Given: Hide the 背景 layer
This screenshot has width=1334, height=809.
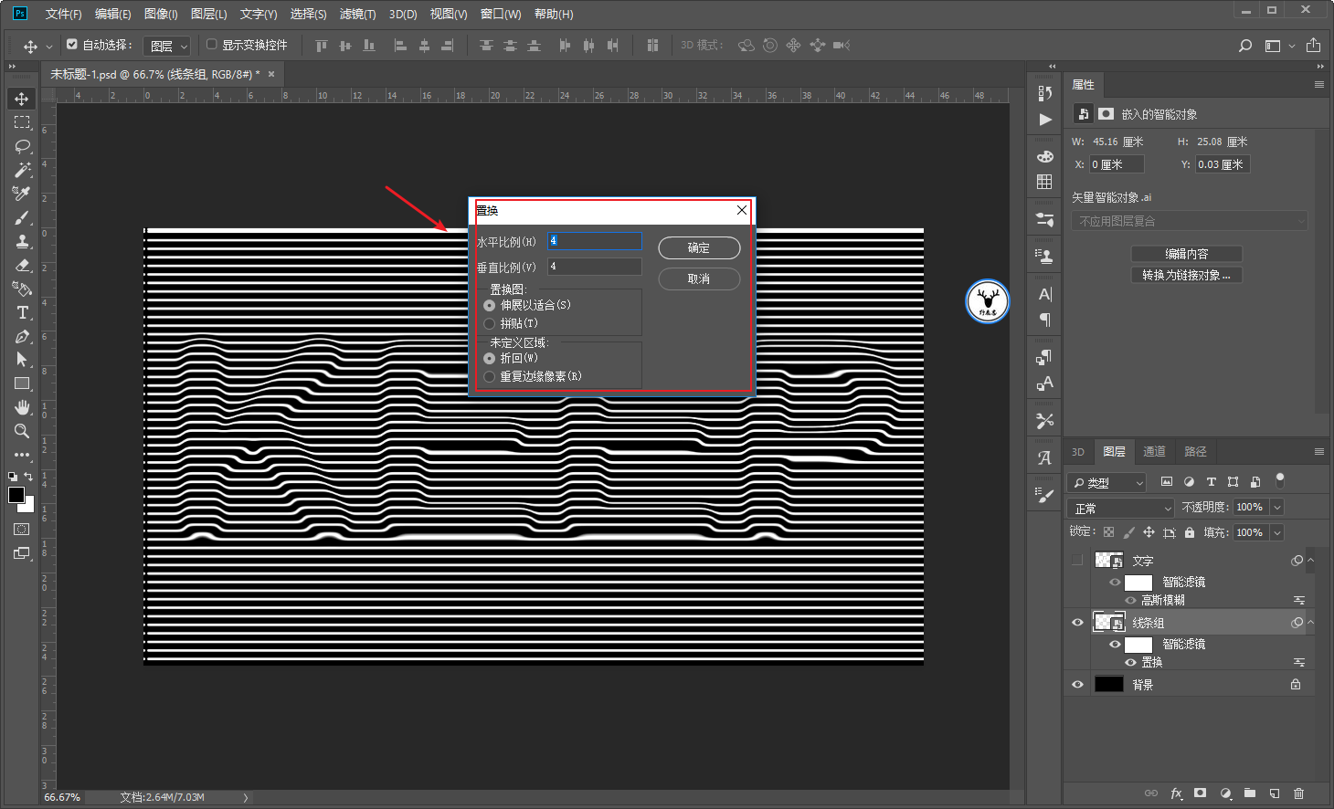Looking at the screenshot, I should tap(1077, 684).
